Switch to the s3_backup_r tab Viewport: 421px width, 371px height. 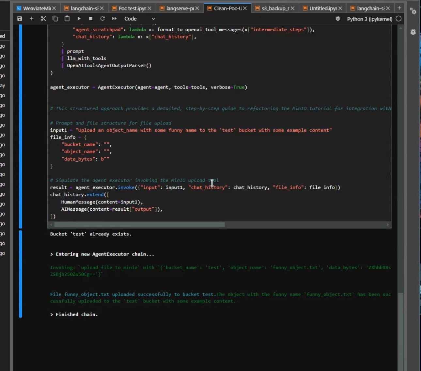(x=275, y=8)
